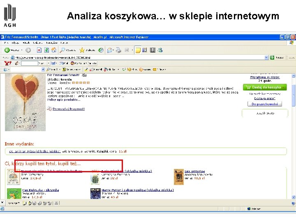The image size is (296, 222).
Task: Click the address bar URL field
Action: coord(139,58)
